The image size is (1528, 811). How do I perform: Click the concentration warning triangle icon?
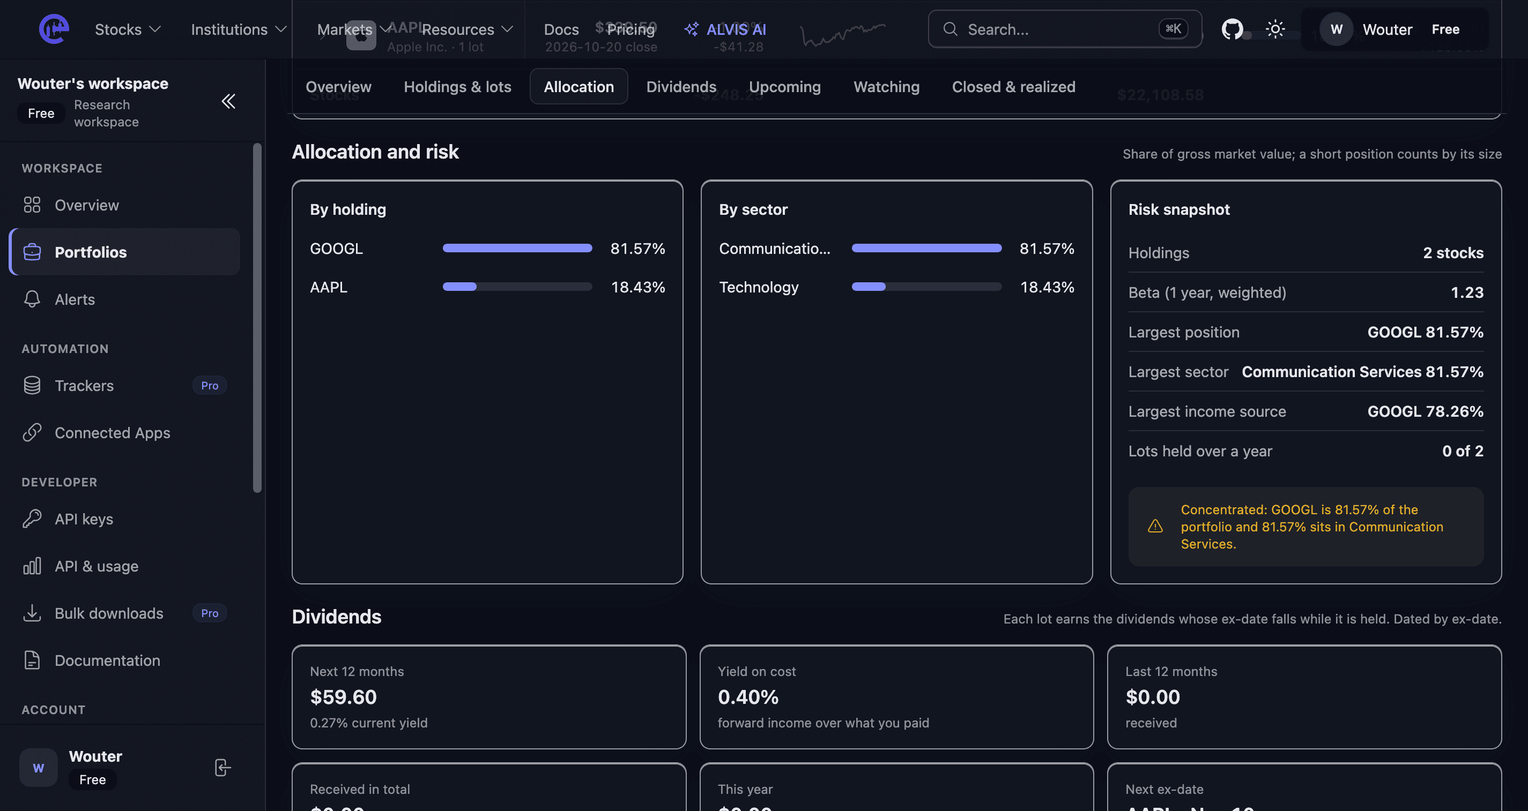click(x=1155, y=527)
